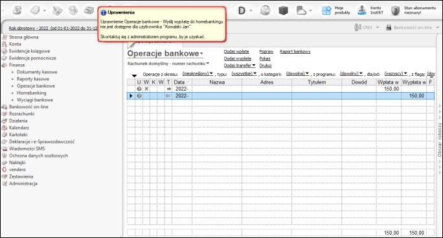Open the period filter (nieokreślony)
Image resolution: width=443 pixels, height=238 pixels.
198,73
